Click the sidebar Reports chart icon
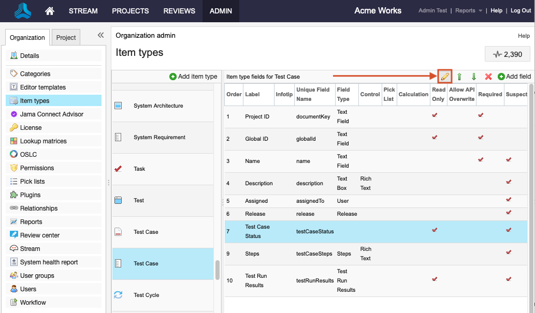This screenshot has width=535, height=313. (x=13, y=221)
